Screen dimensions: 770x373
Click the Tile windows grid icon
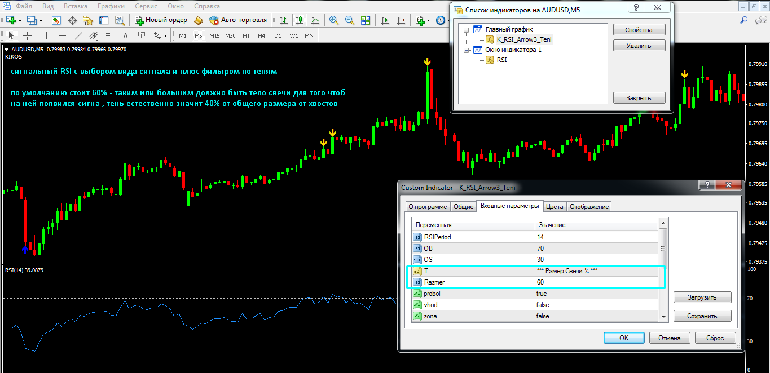click(x=366, y=20)
